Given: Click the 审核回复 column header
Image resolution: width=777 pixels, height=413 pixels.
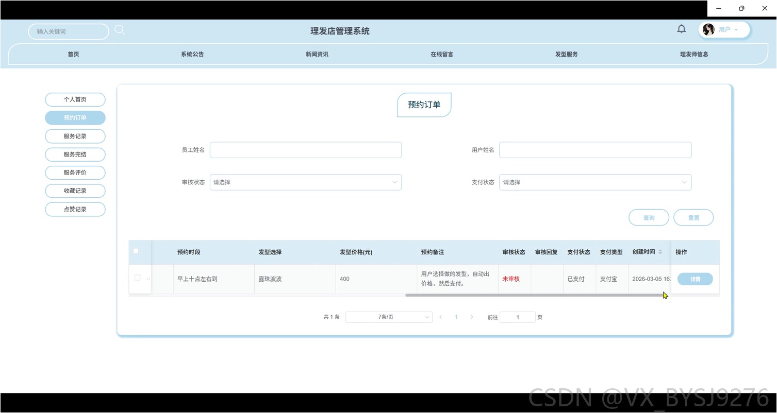Looking at the screenshot, I should (x=547, y=252).
